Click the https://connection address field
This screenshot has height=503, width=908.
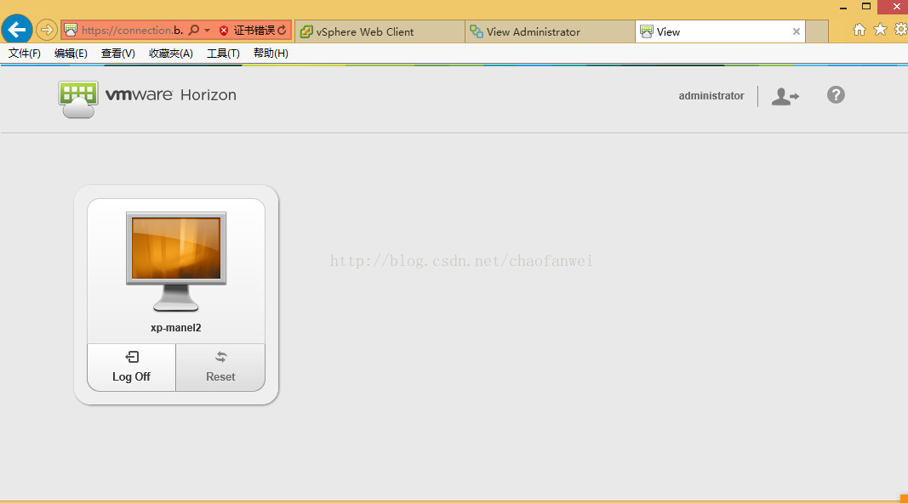click(132, 30)
